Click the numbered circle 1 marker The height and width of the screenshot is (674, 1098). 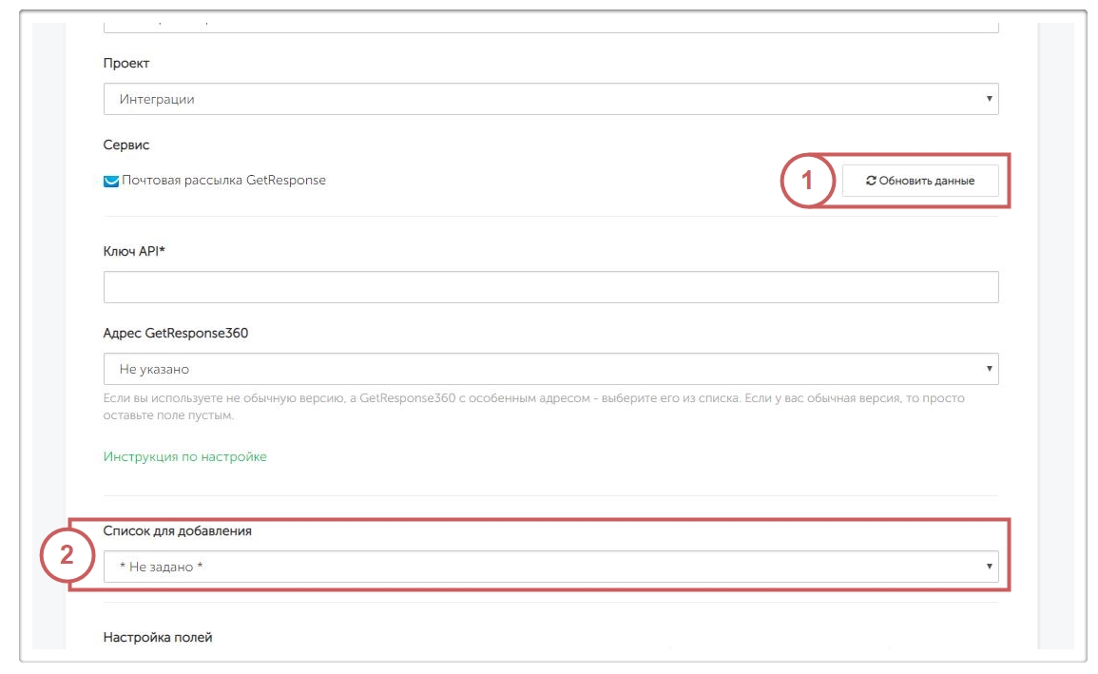coord(807,180)
